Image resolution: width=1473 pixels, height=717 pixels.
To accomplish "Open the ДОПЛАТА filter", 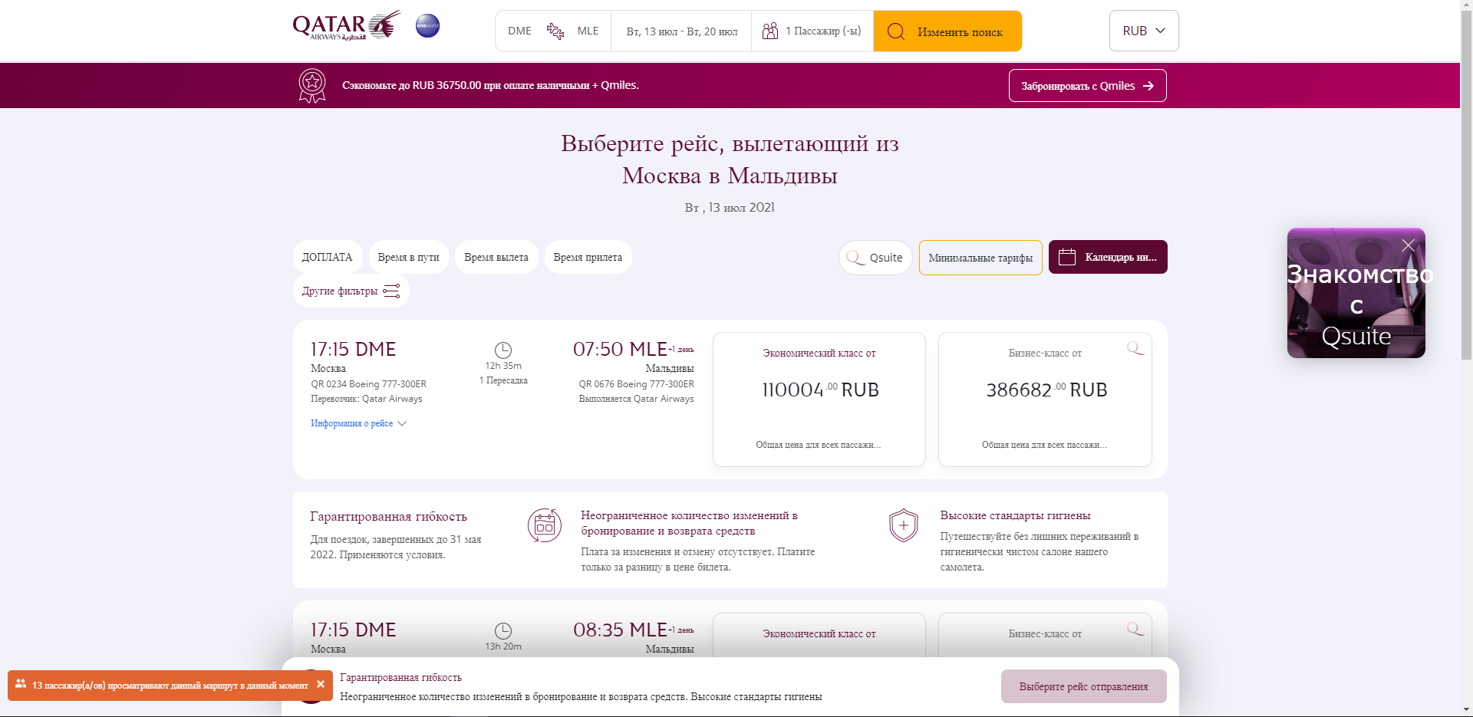I will (327, 257).
